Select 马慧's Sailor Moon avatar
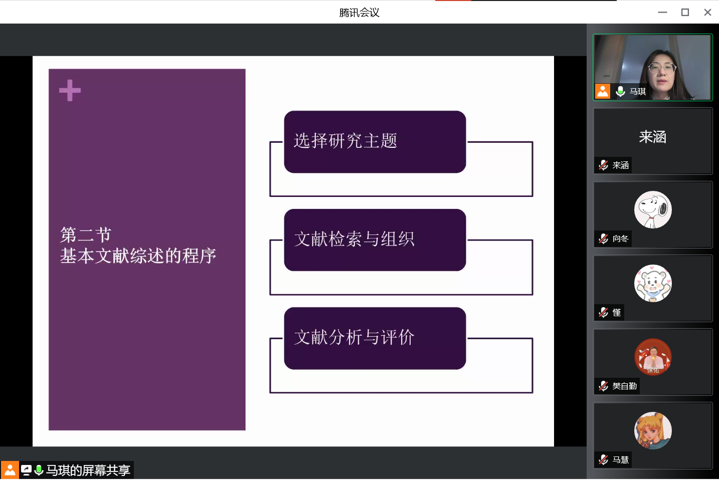719x480 pixels. (652, 430)
